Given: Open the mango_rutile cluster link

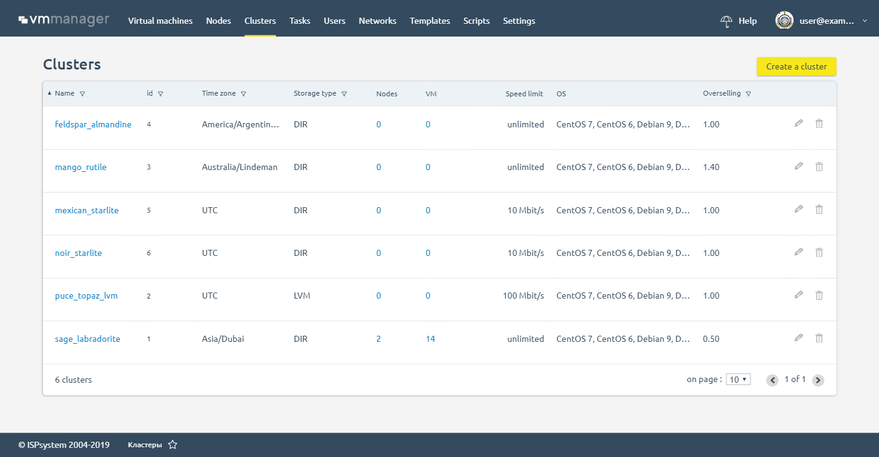Looking at the screenshot, I should pyautogui.click(x=81, y=167).
